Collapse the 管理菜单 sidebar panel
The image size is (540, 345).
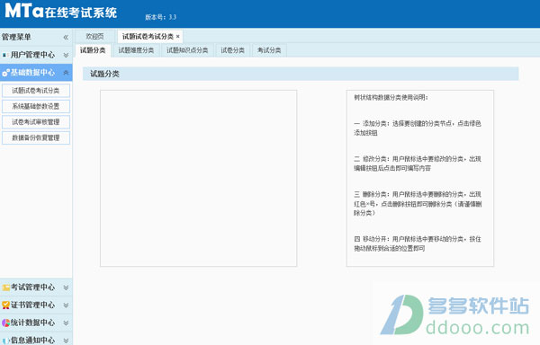pos(66,37)
